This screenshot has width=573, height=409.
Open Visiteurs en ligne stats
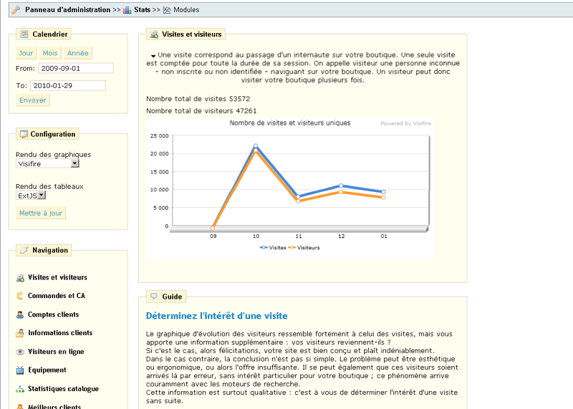57,352
